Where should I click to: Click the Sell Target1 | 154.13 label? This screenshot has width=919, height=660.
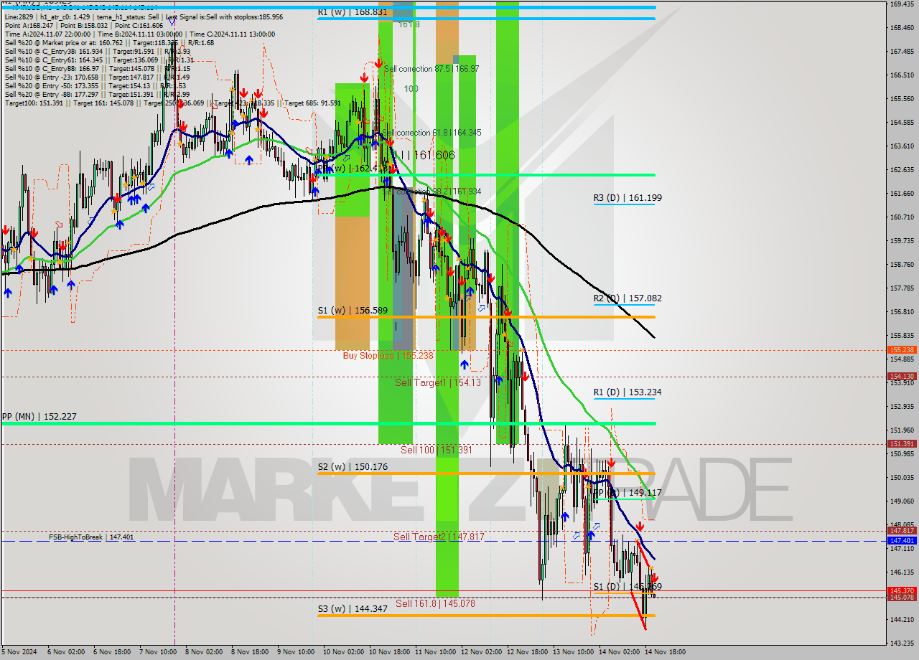pos(438,382)
